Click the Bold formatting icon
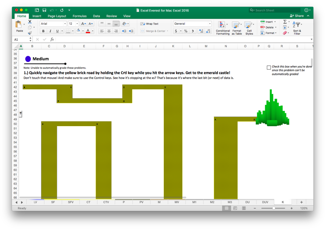325x229 pixels. point(43,31)
